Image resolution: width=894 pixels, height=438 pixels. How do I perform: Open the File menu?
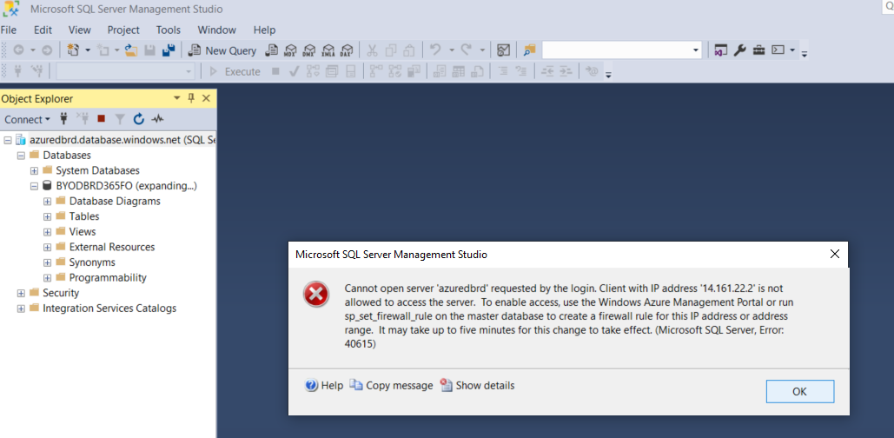9,30
